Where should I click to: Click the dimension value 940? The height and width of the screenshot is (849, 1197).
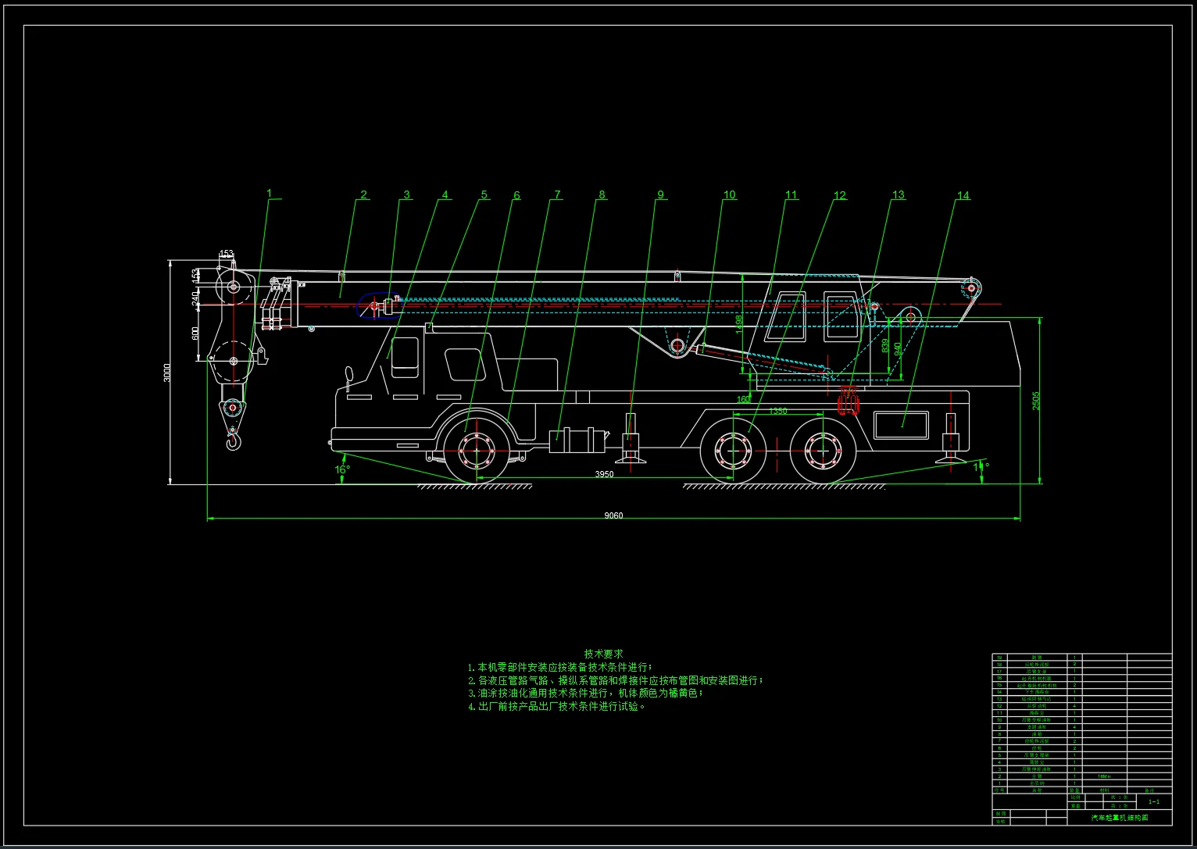(x=898, y=349)
